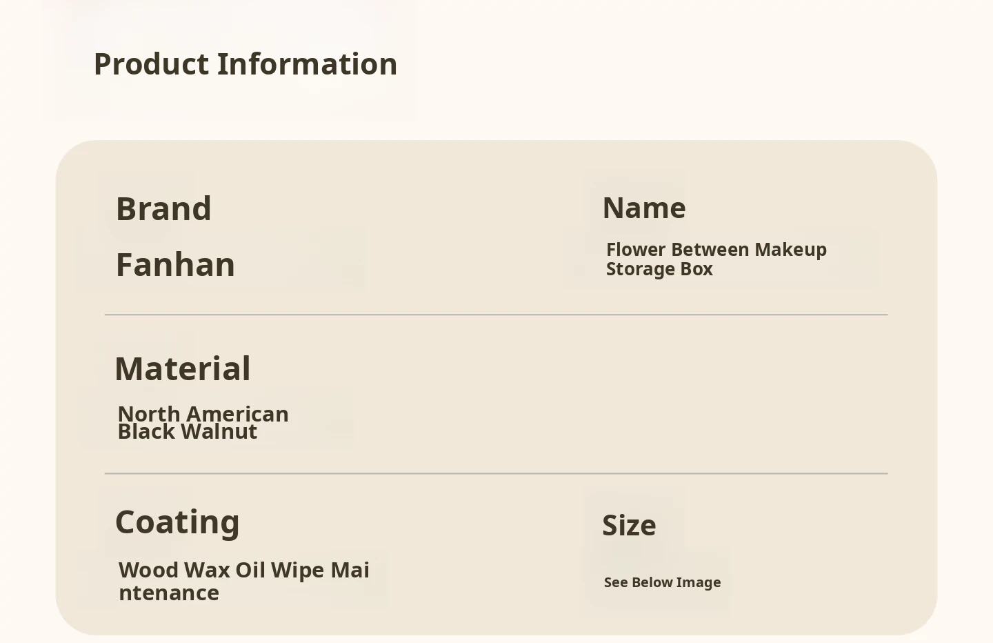Click the divider line above the Coating row
This screenshot has height=643, width=993.
click(x=496, y=474)
